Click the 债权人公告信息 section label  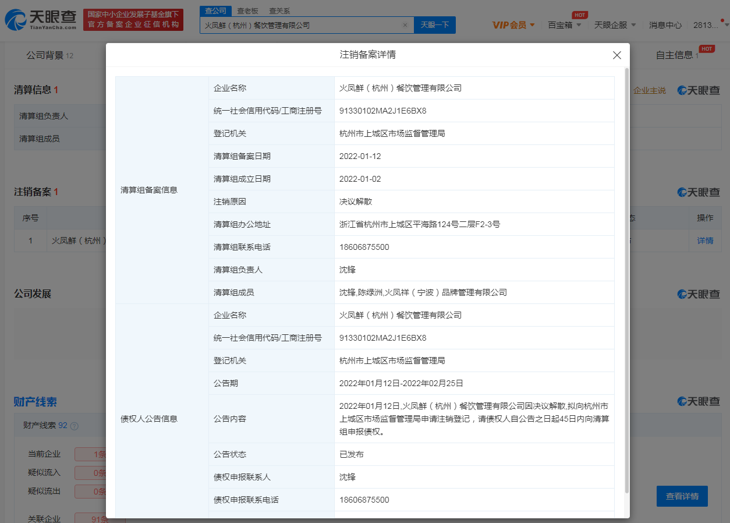pos(149,419)
